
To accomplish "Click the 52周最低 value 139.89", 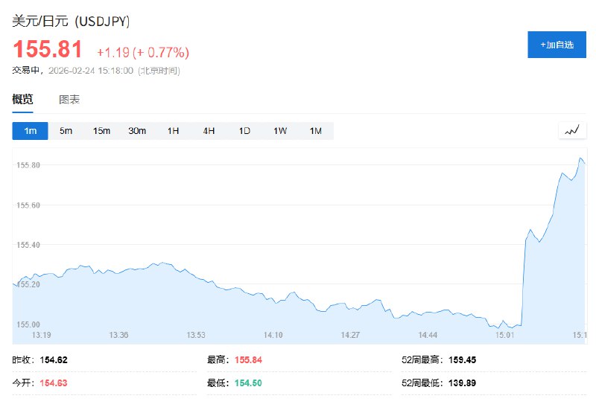I will coord(462,383).
